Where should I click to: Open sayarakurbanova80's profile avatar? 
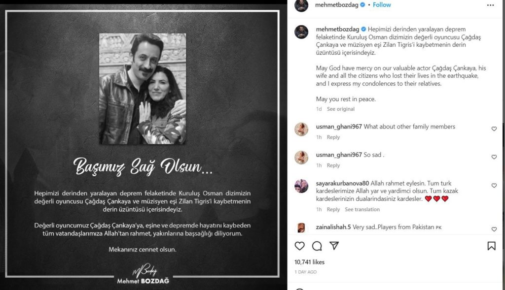click(x=301, y=186)
